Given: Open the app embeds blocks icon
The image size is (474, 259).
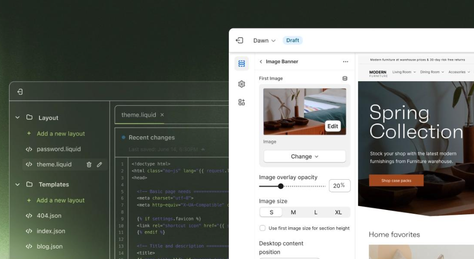Looking at the screenshot, I should (241, 102).
